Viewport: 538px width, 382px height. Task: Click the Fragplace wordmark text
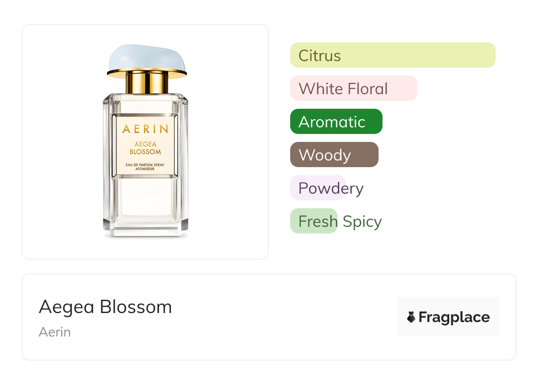tap(454, 317)
